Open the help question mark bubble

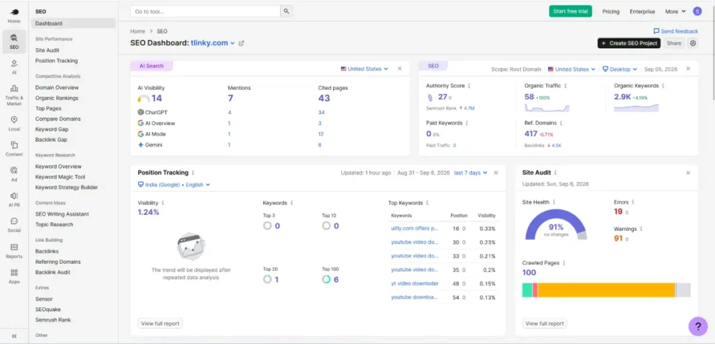[x=698, y=327]
